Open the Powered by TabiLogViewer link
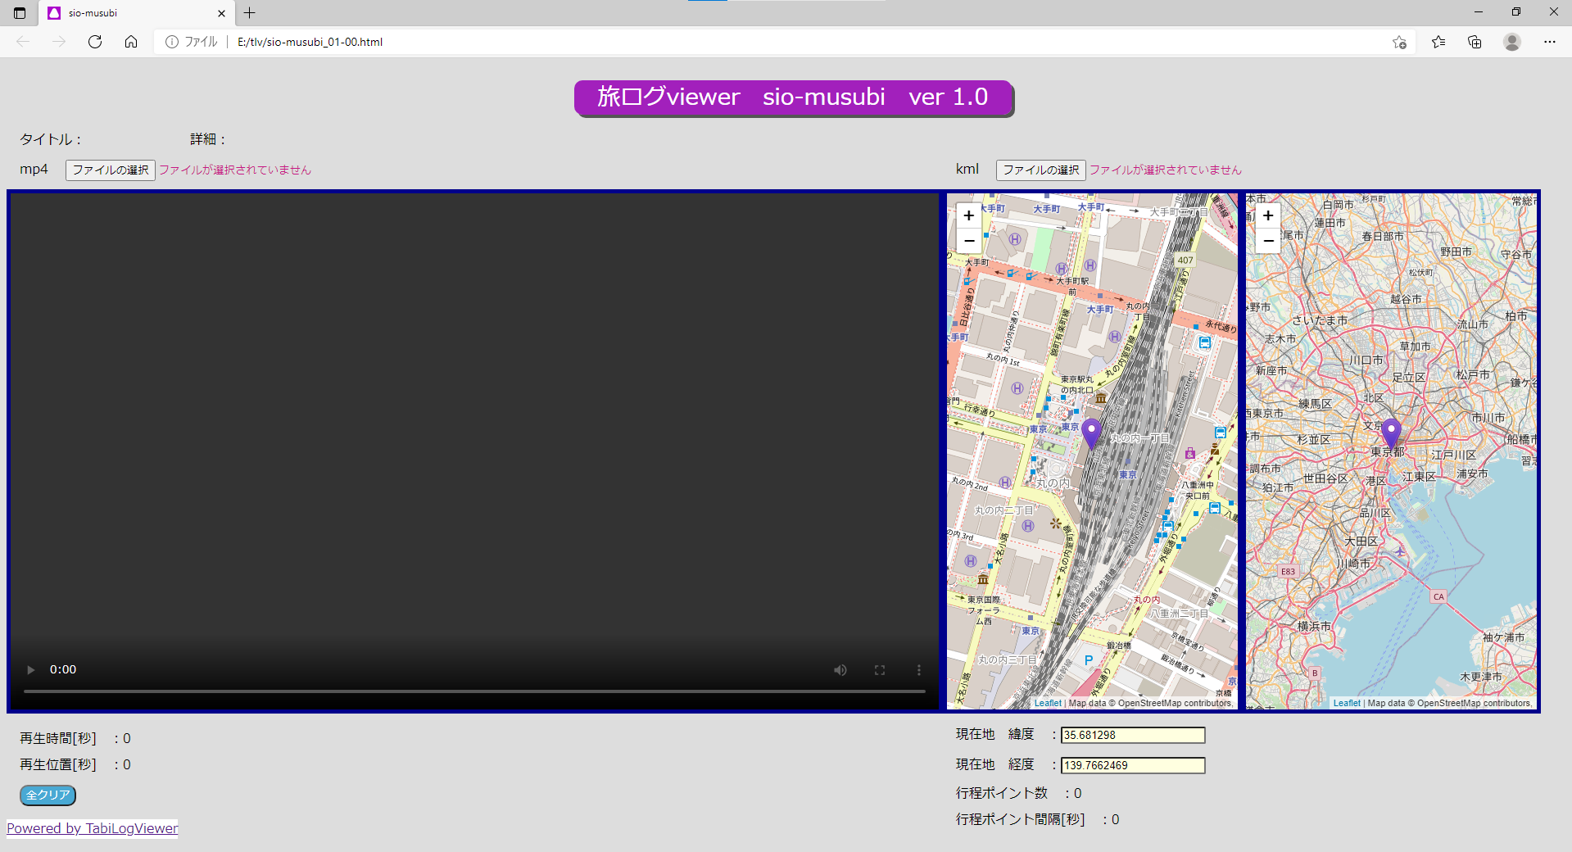 click(x=93, y=828)
